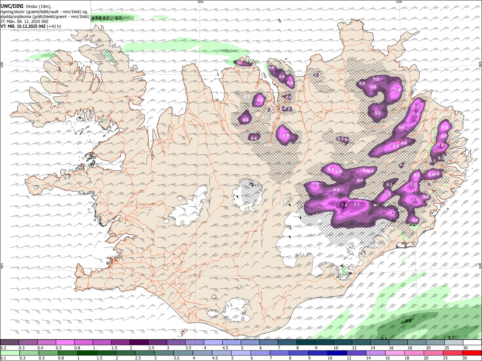Screen dimensions: 482x361
Task: Click the 1.4 snowfall value below 1.2
Action: pos(416,114)
